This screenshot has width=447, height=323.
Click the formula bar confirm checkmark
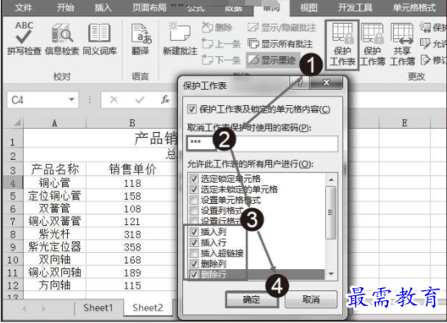[140, 100]
